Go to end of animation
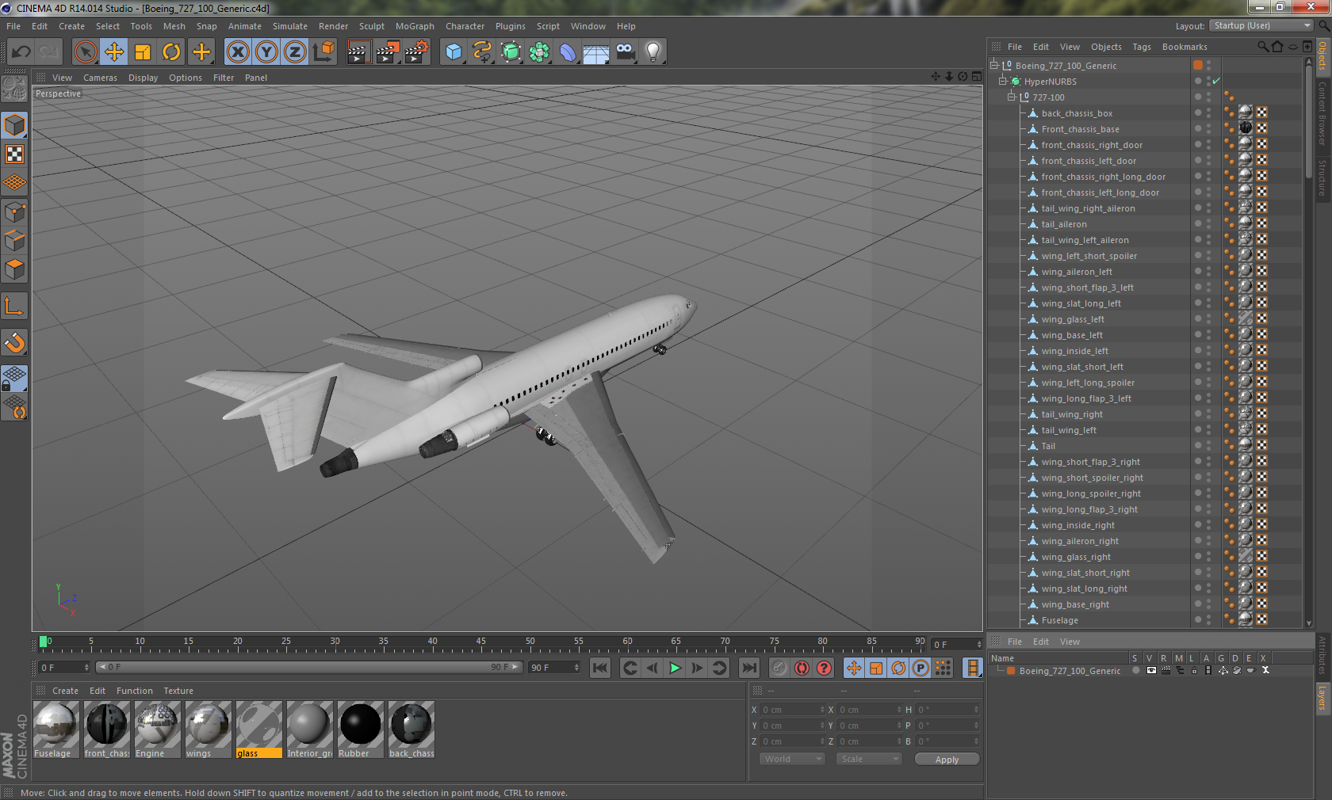Image resolution: width=1332 pixels, height=800 pixels. (x=749, y=668)
